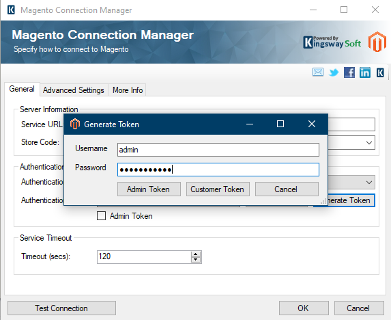
Task: Click the Customer Token button
Action: point(218,189)
